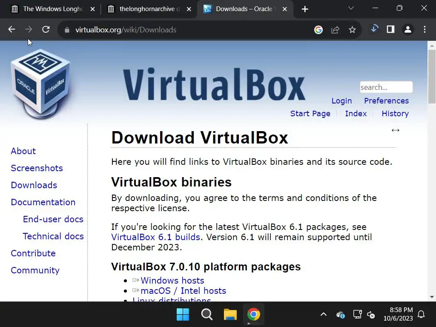The height and width of the screenshot is (327, 436).
Task: Open Documentation in the sidebar
Action: 43,202
